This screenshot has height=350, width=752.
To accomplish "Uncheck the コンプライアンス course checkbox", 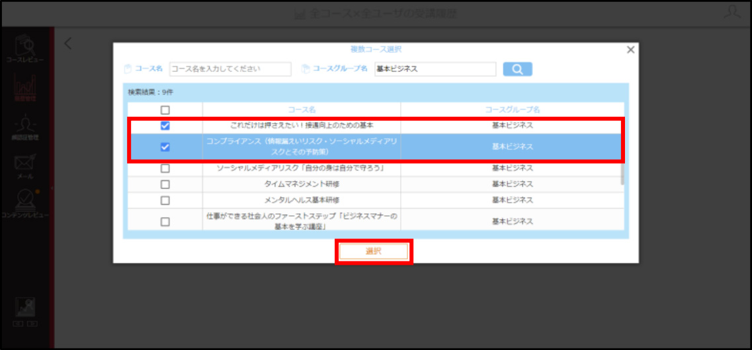I will (x=165, y=147).
